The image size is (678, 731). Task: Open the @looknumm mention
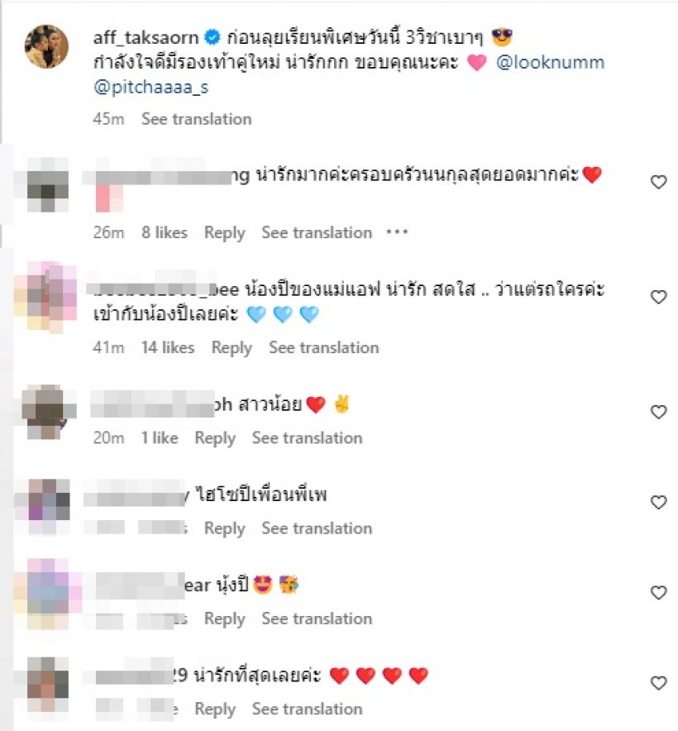pyautogui.click(x=550, y=62)
